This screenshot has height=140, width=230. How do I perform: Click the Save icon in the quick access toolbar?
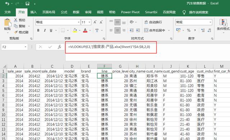(x=27, y=4)
